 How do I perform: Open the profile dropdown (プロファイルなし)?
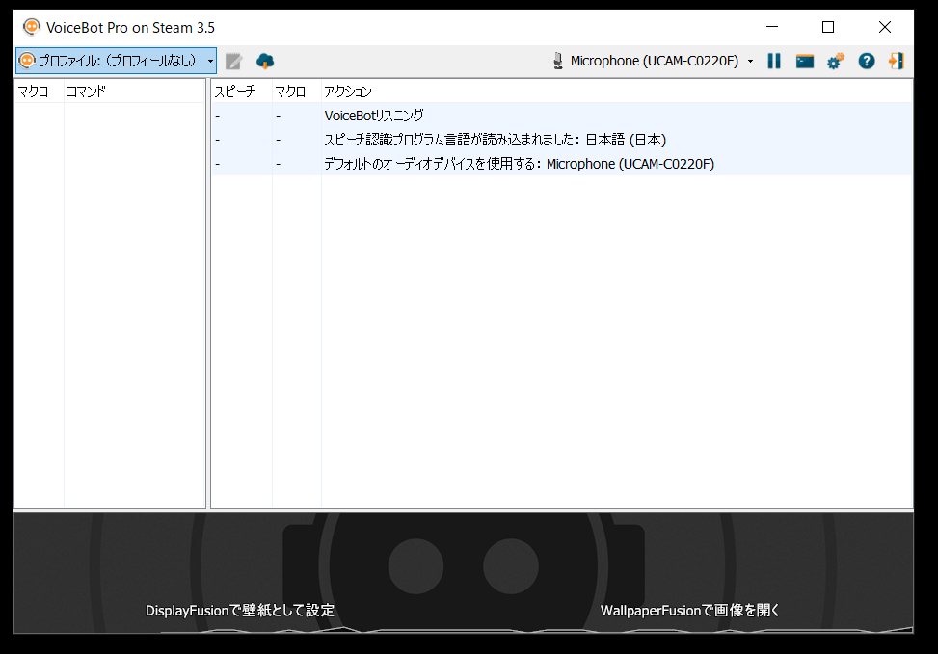(116, 61)
